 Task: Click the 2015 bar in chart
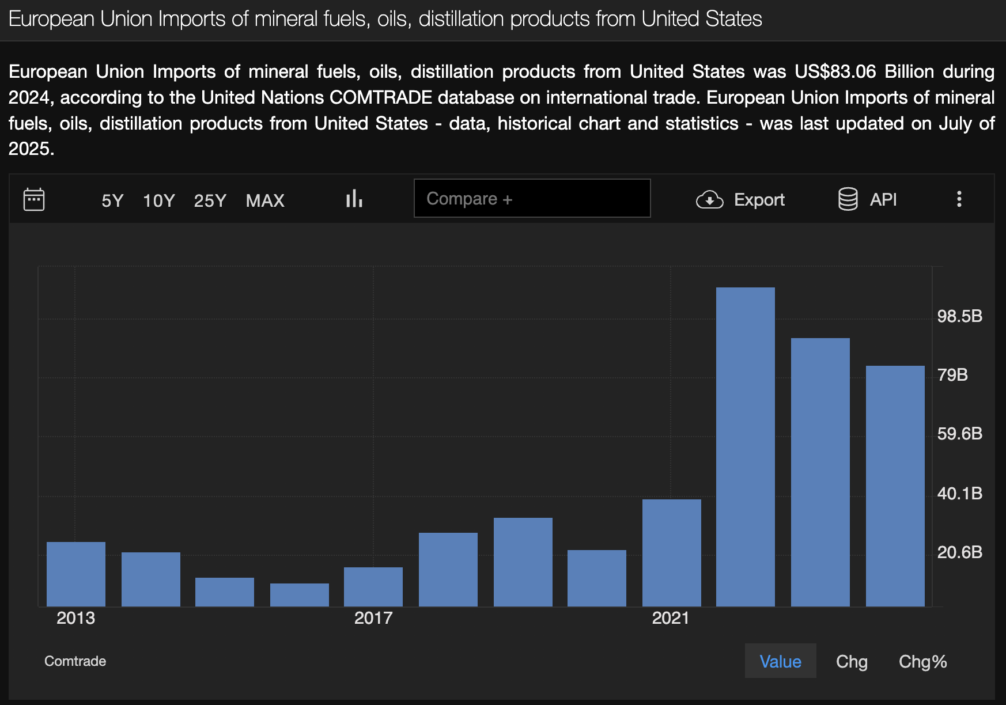225,592
